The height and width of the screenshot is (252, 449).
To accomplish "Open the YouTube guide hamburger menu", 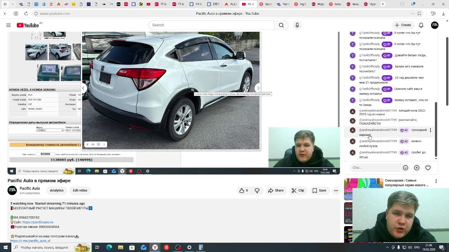I will tap(8, 25).
